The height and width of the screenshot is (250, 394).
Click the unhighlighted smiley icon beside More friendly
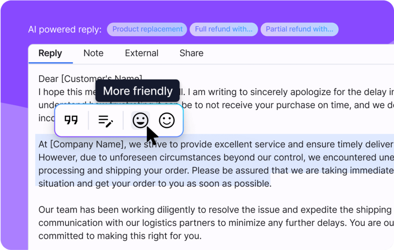(167, 120)
